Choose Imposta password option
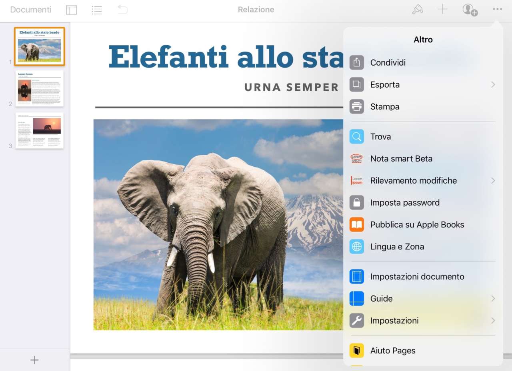The height and width of the screenshot is (371, 512). point(423,203)
